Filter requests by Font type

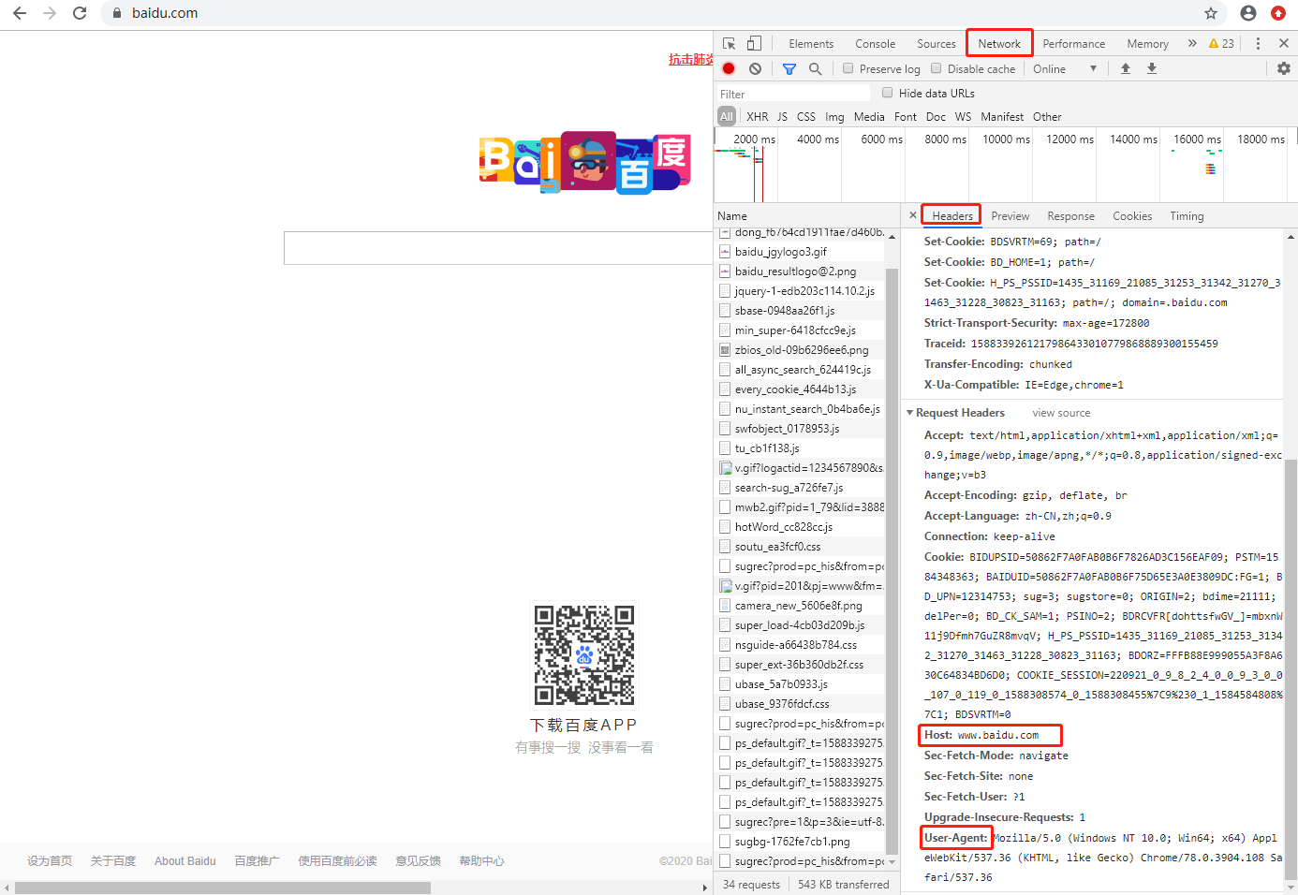[x=906, y=117]
